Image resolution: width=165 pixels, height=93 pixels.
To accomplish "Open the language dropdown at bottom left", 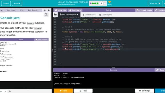I will tap(3, 91).
